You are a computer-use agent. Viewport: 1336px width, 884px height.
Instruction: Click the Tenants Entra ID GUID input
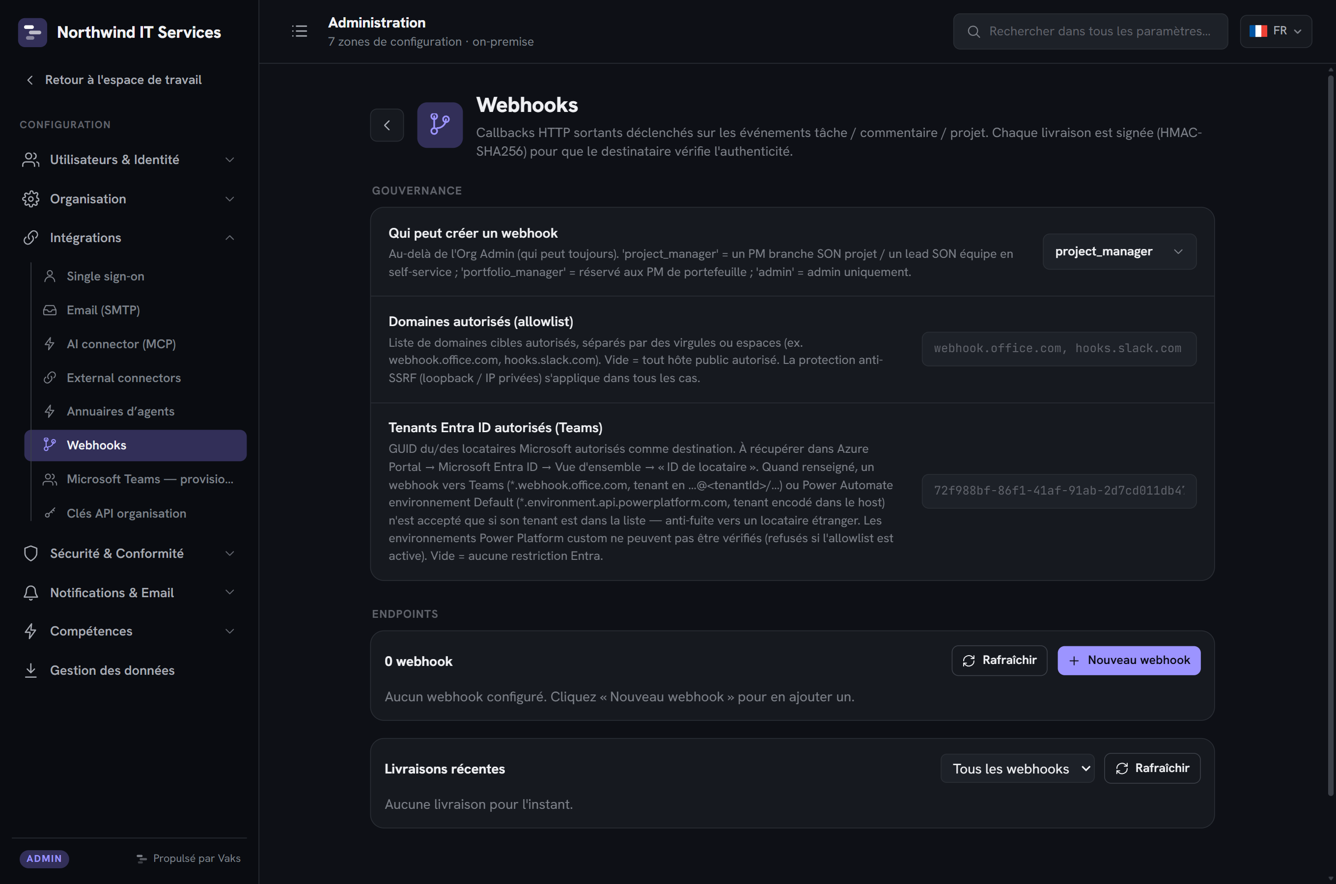pos(1058,491)
